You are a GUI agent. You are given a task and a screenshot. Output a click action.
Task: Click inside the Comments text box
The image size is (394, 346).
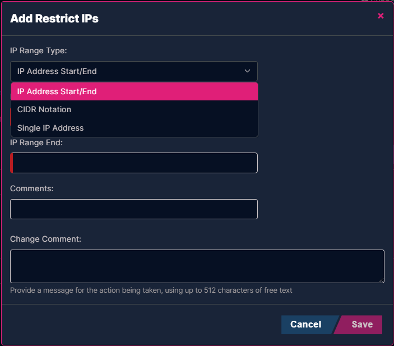tap(134, 209)
